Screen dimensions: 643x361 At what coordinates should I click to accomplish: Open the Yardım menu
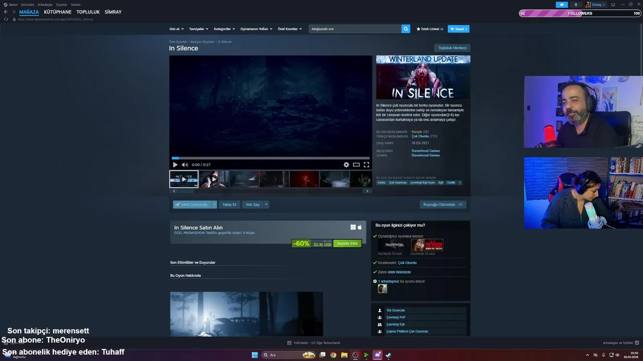pos(75,5)
